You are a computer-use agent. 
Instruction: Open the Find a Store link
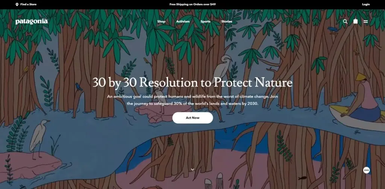29,4
